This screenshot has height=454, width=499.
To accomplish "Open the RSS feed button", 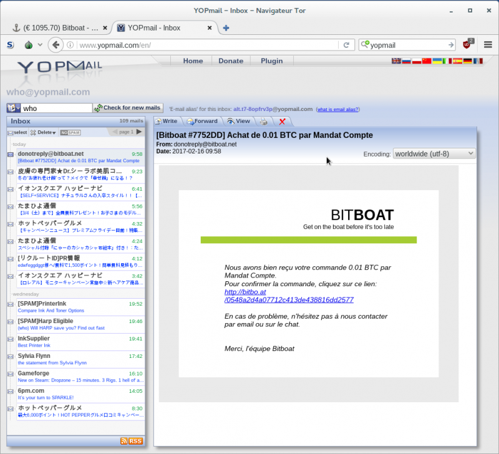I will click(132, 441).
